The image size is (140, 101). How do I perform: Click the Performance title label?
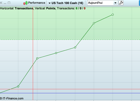coord(37,3)
